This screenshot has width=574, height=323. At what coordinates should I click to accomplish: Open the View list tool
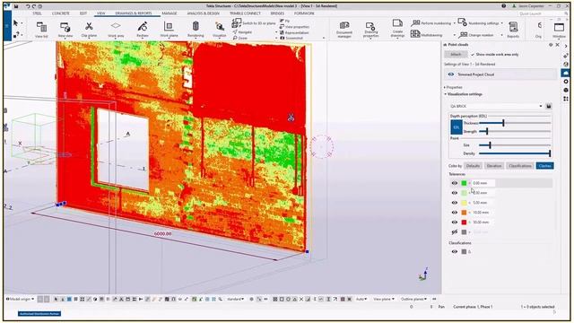coord(41,30)
